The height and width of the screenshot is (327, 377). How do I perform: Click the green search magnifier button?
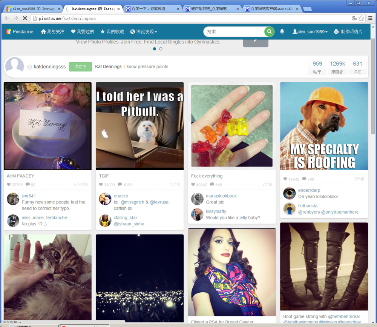269,32
